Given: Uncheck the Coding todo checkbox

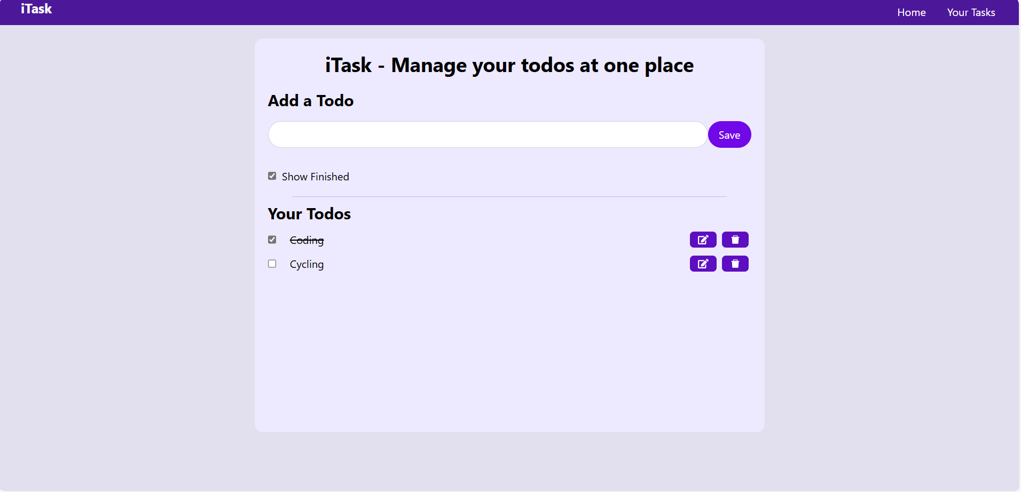Looking at the screenshot, I should click(x=272, y=240).
